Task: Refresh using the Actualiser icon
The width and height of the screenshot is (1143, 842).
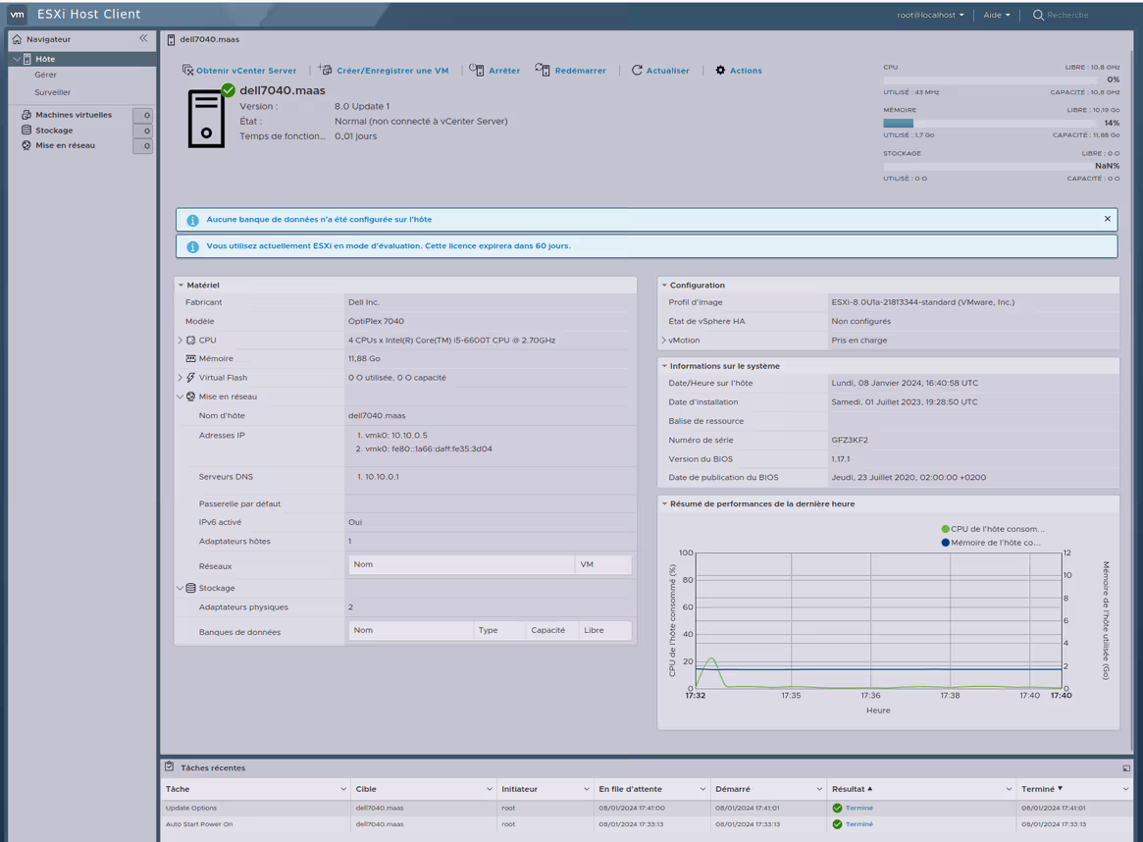Action: coord(637,71)
